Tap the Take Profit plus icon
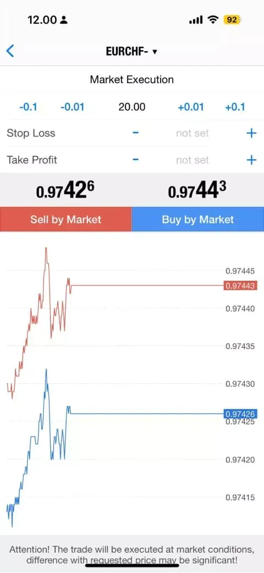 click(x=251, y=160)
